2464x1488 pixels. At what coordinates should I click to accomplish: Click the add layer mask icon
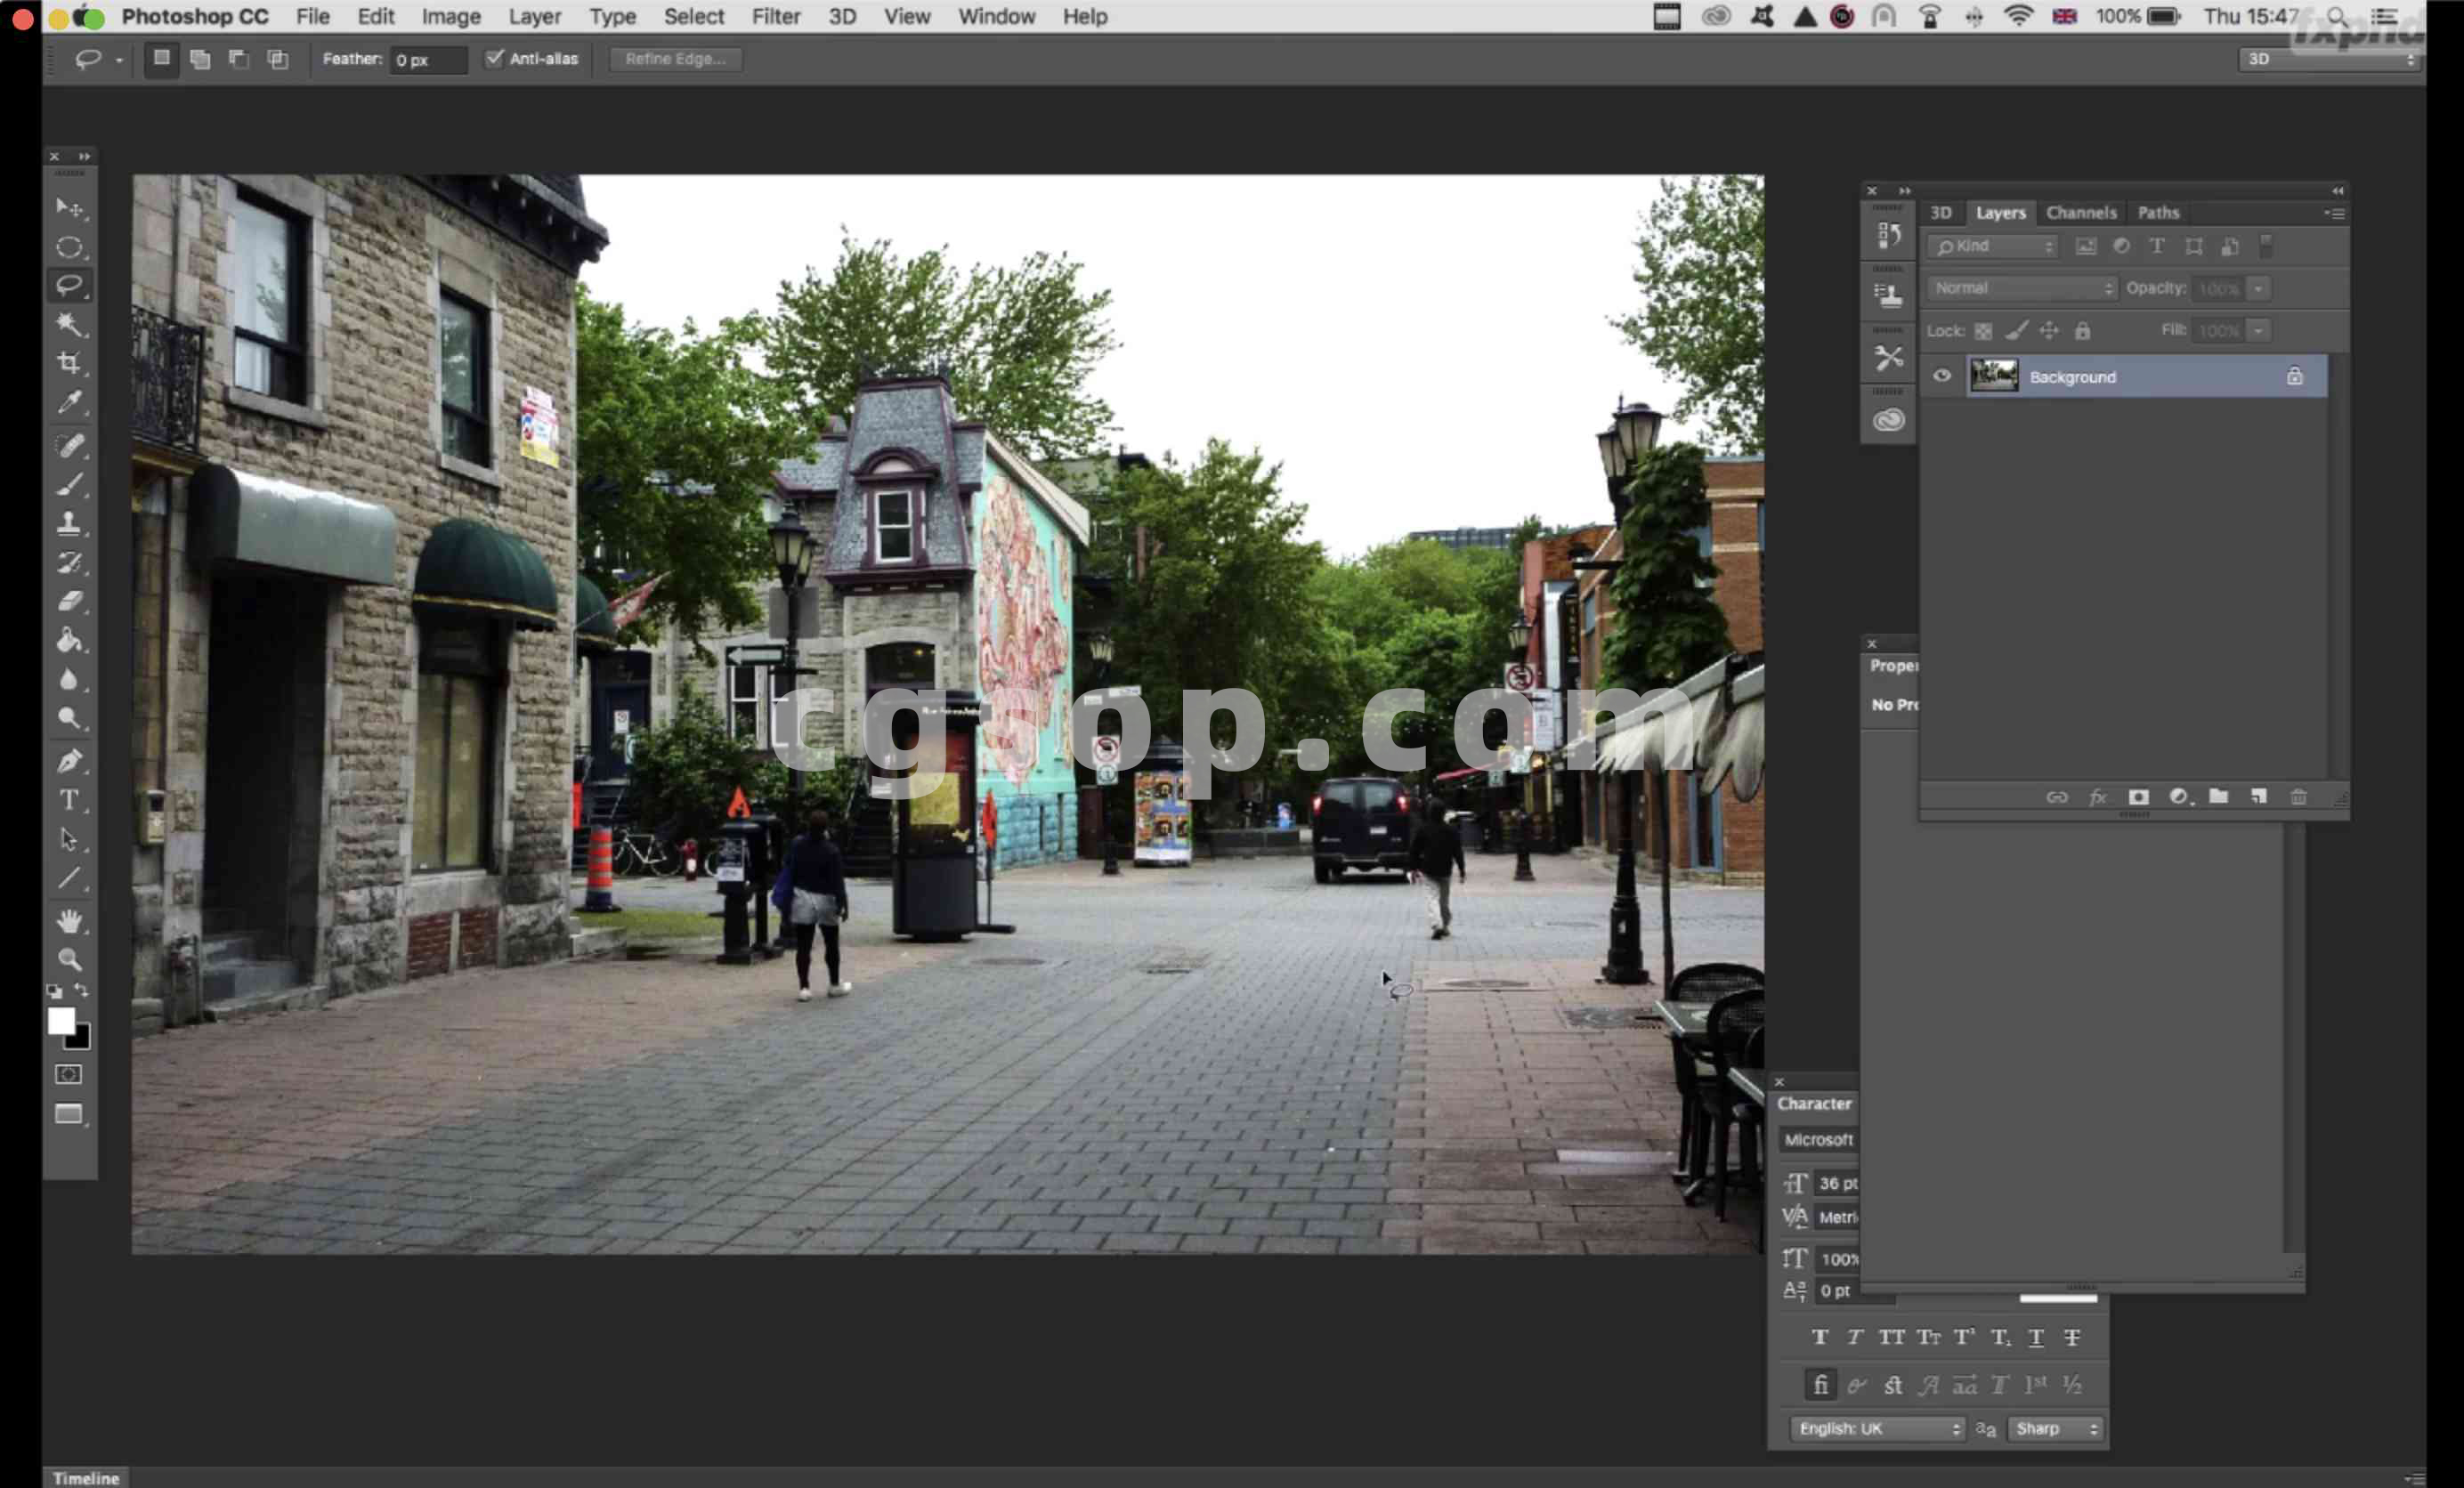[2138, 797]
